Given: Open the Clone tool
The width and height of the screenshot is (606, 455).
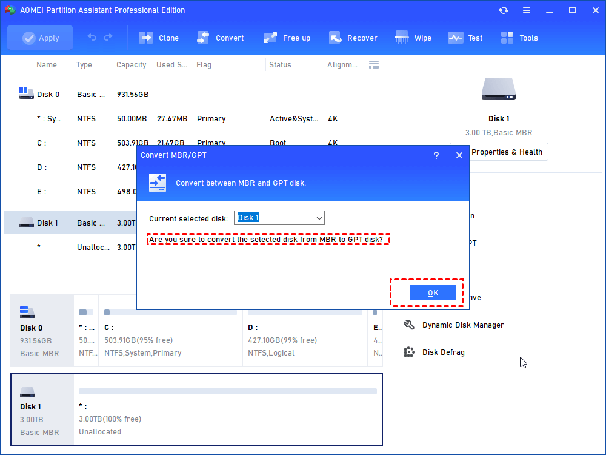Looking at the screenshot, I should point(159,38).
